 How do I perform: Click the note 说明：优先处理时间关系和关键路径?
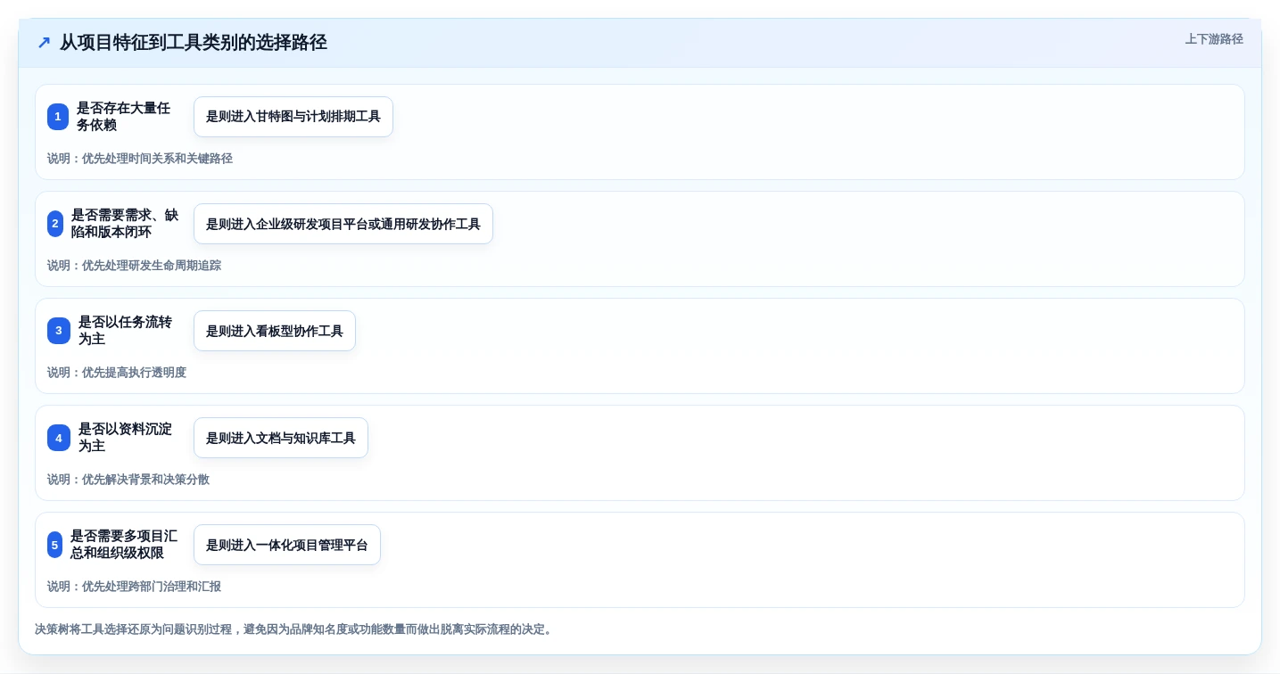(140, 159)
